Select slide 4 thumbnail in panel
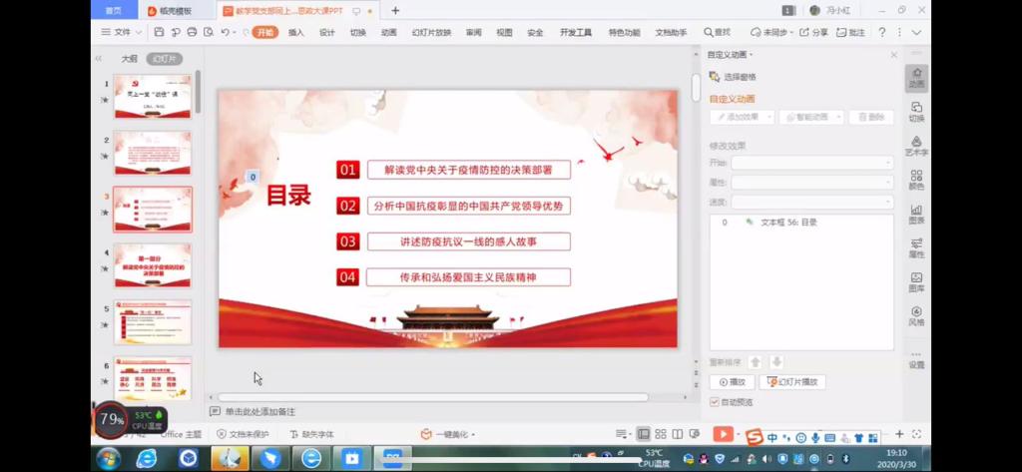Screen dimensions: 1022x472 pos(153,265)
